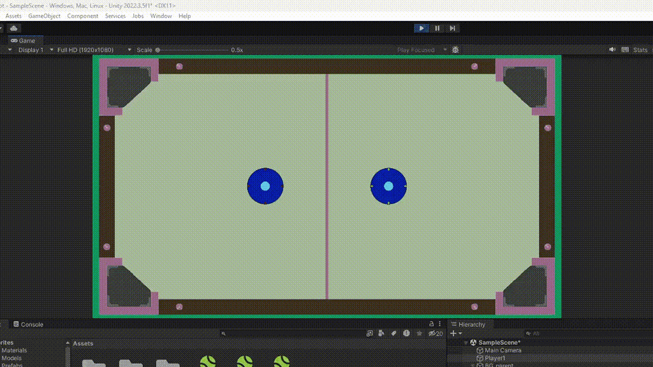Mute game audio with the speaker icon
This screenshot has height=367, width=653.
(x=612, y=49)
